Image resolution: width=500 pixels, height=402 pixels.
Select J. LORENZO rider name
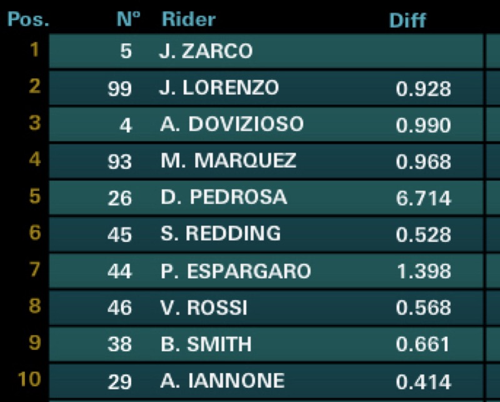[x=219, y=88]
